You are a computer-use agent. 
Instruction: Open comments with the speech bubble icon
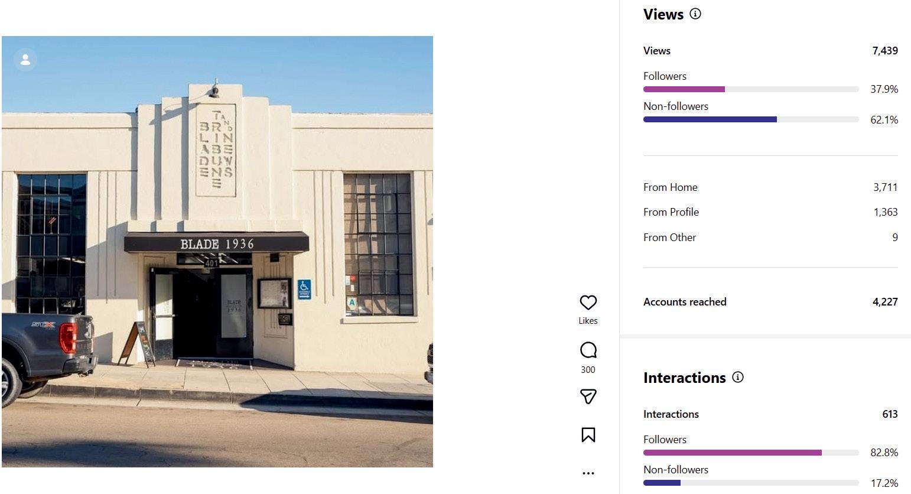(588, 350)
